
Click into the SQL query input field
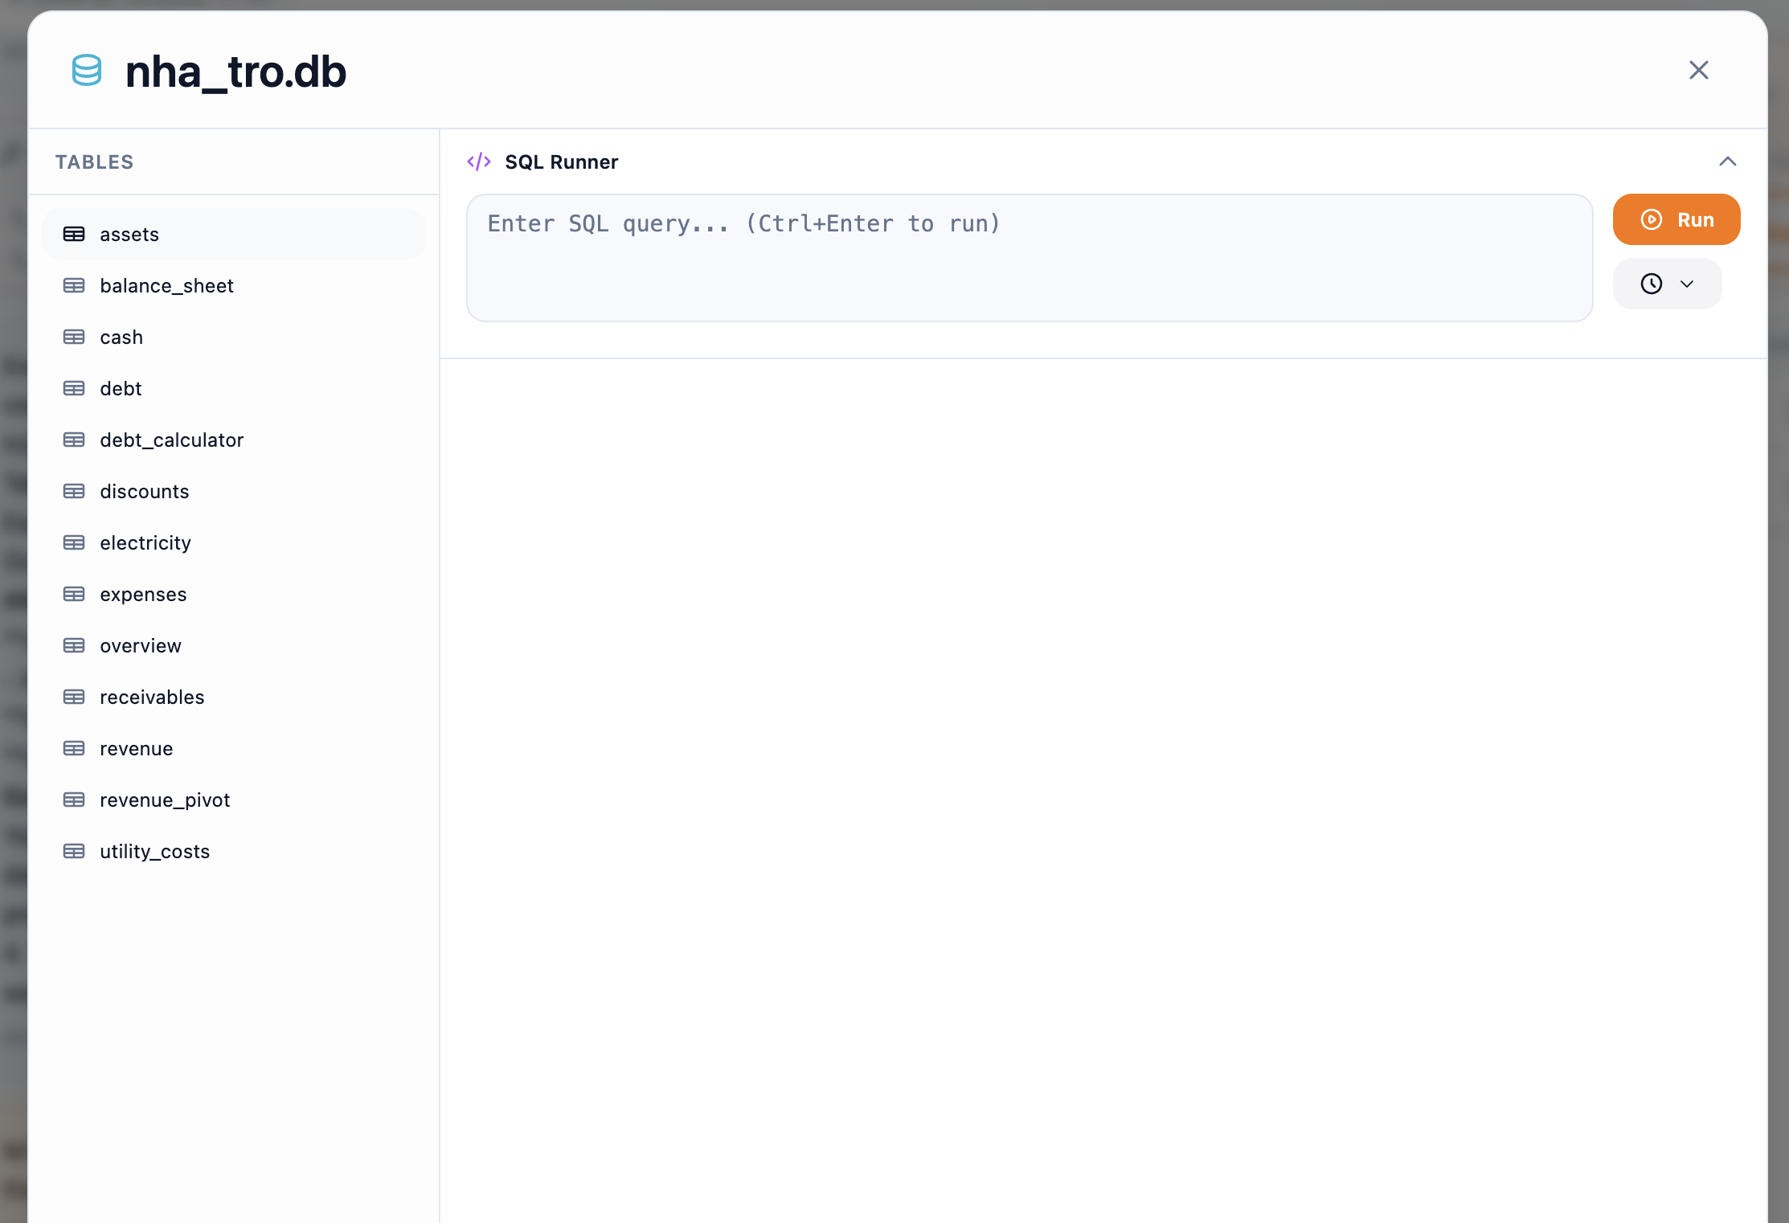[x=1029, y=257]
